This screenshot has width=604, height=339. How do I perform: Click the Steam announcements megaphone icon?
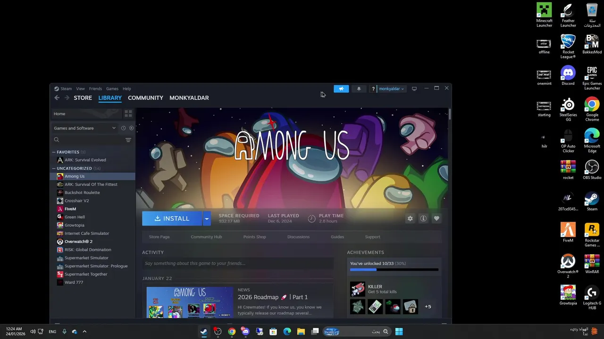click(x=341, y=89)
